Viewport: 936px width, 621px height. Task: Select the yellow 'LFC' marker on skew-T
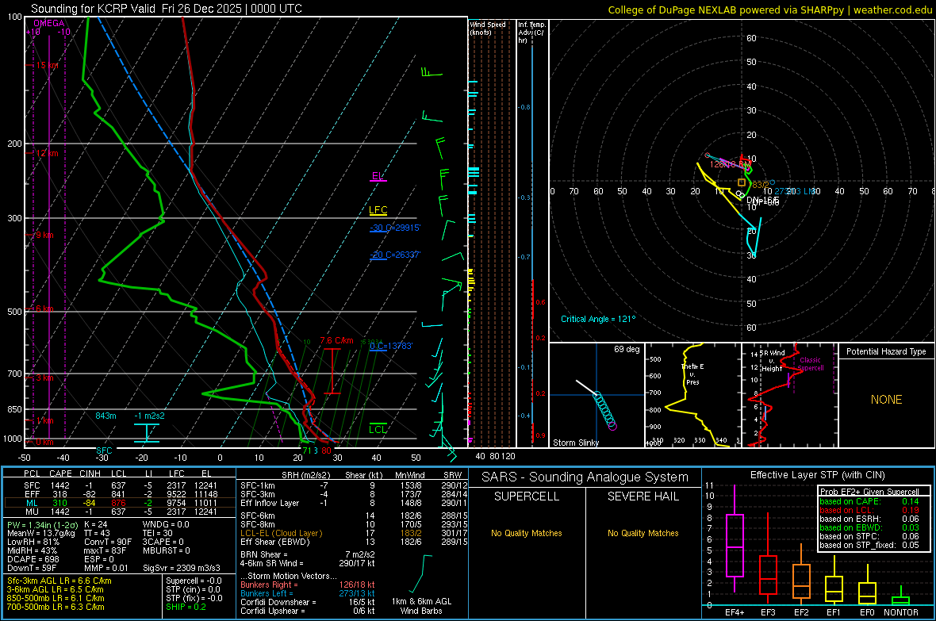(378, 209)
